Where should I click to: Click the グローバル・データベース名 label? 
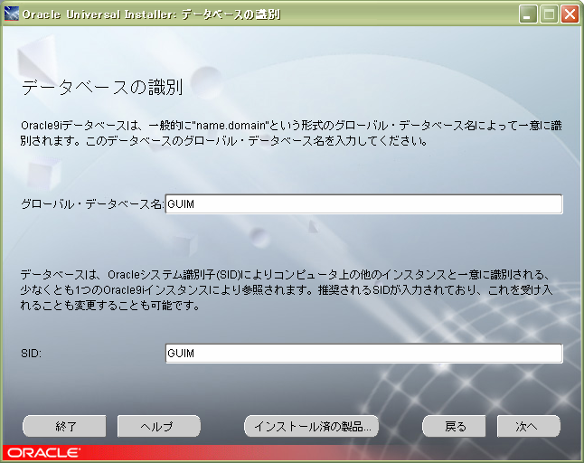pos(92,204)
